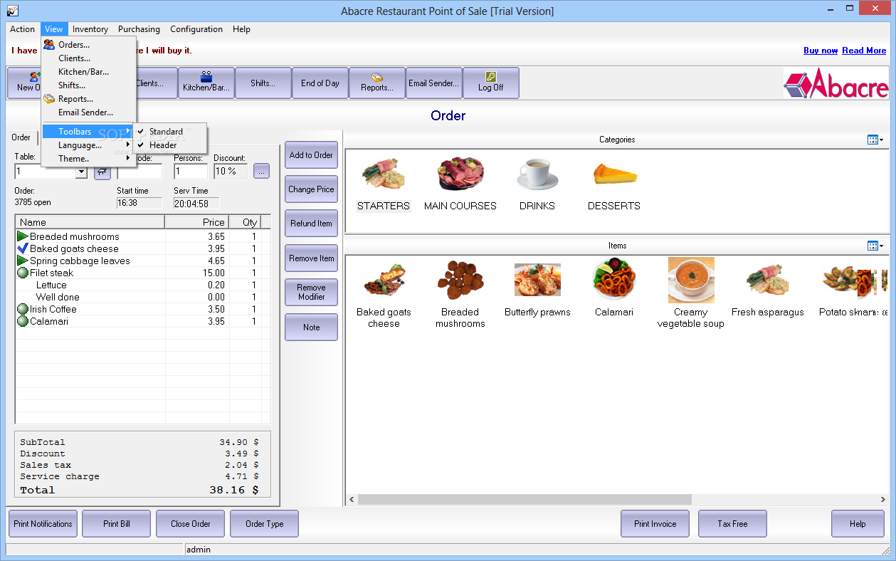This screenshot has height=561, width=896.
Task: Click the Buy now link
Action: click(821, 51)
